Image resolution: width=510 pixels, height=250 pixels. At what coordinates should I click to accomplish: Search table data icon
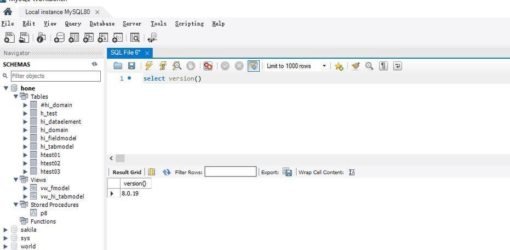click(x=135, y=37)
